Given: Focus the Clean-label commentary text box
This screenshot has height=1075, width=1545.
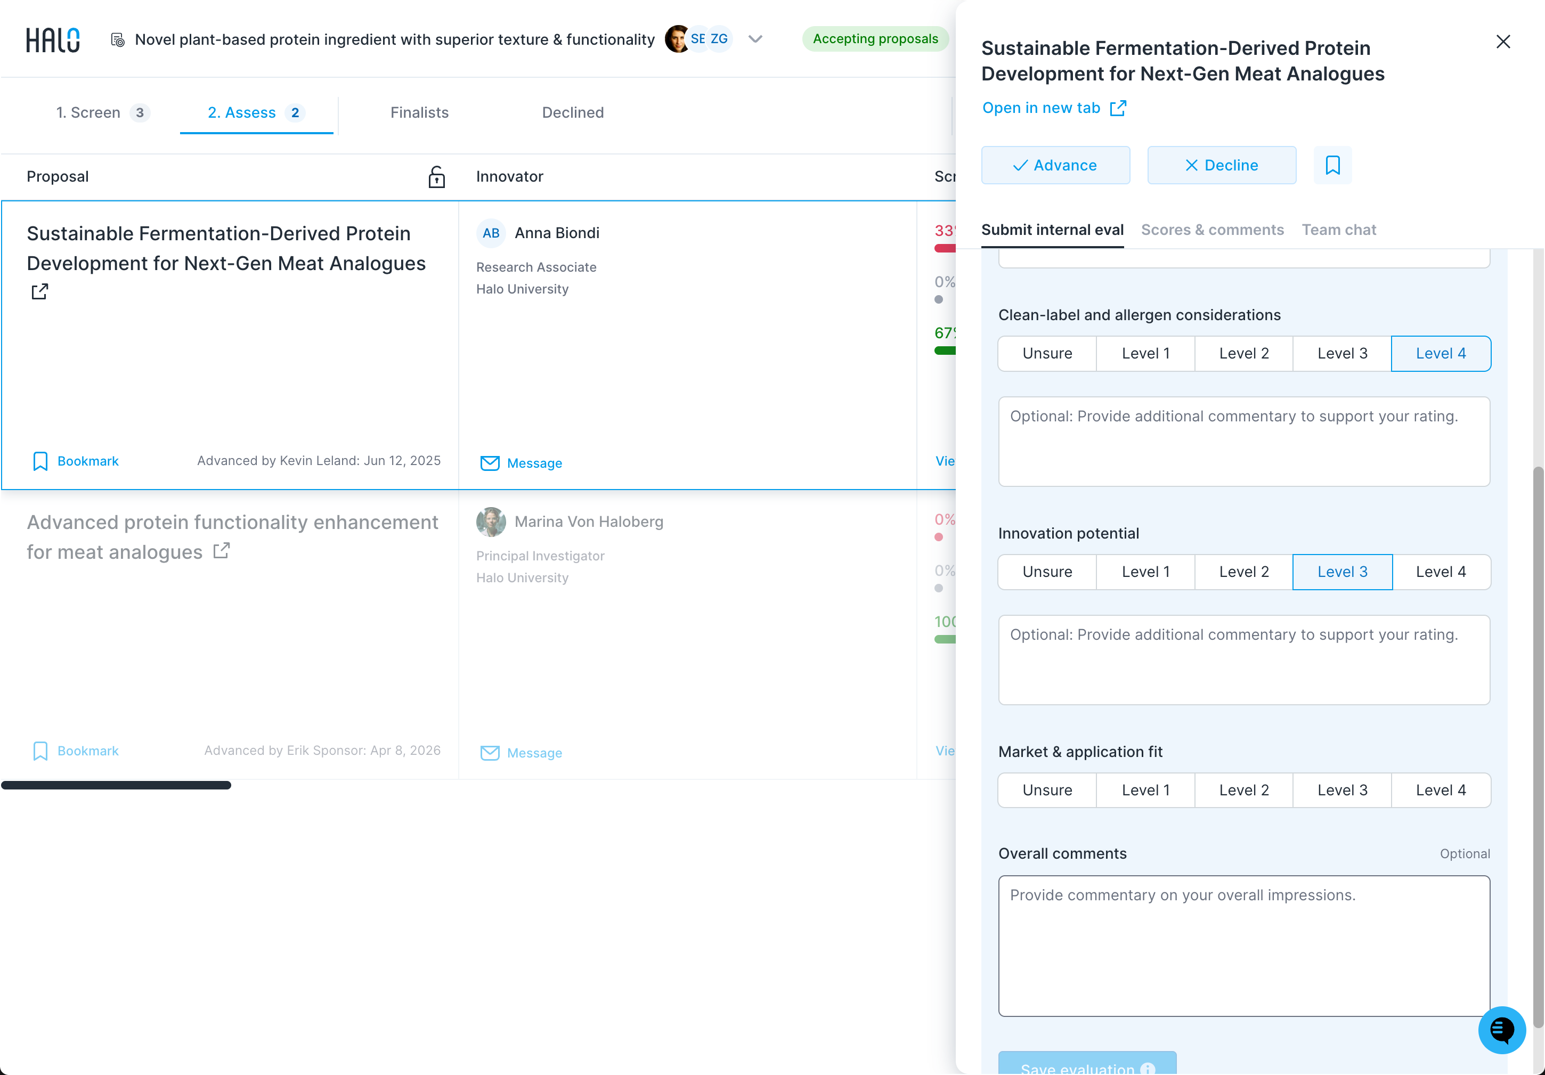Looking at the screenshot, I should coord(1243,441).
